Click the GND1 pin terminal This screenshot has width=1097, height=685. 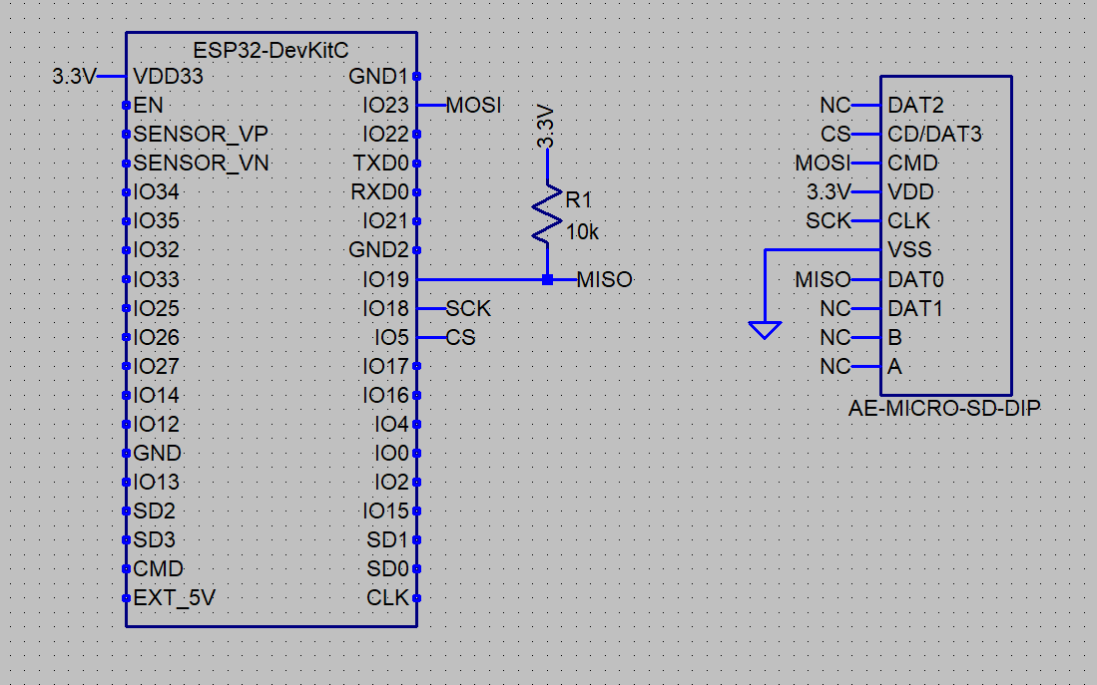tap(417, 76)
